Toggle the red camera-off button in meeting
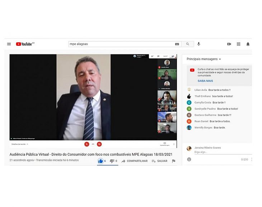Viewport: 262px width, 207px height. pyautogui.click(x=99, y=144)
